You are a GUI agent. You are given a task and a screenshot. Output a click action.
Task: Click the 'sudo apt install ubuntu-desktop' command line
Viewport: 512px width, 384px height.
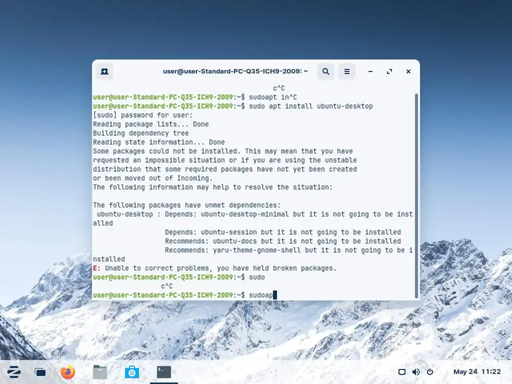click(233, 106)
